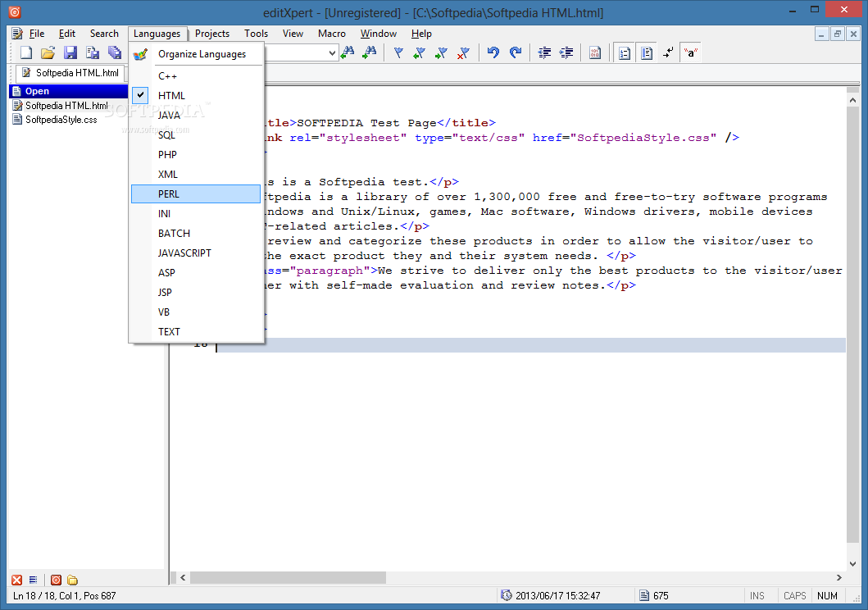Select BATCH language

[196, 233]
